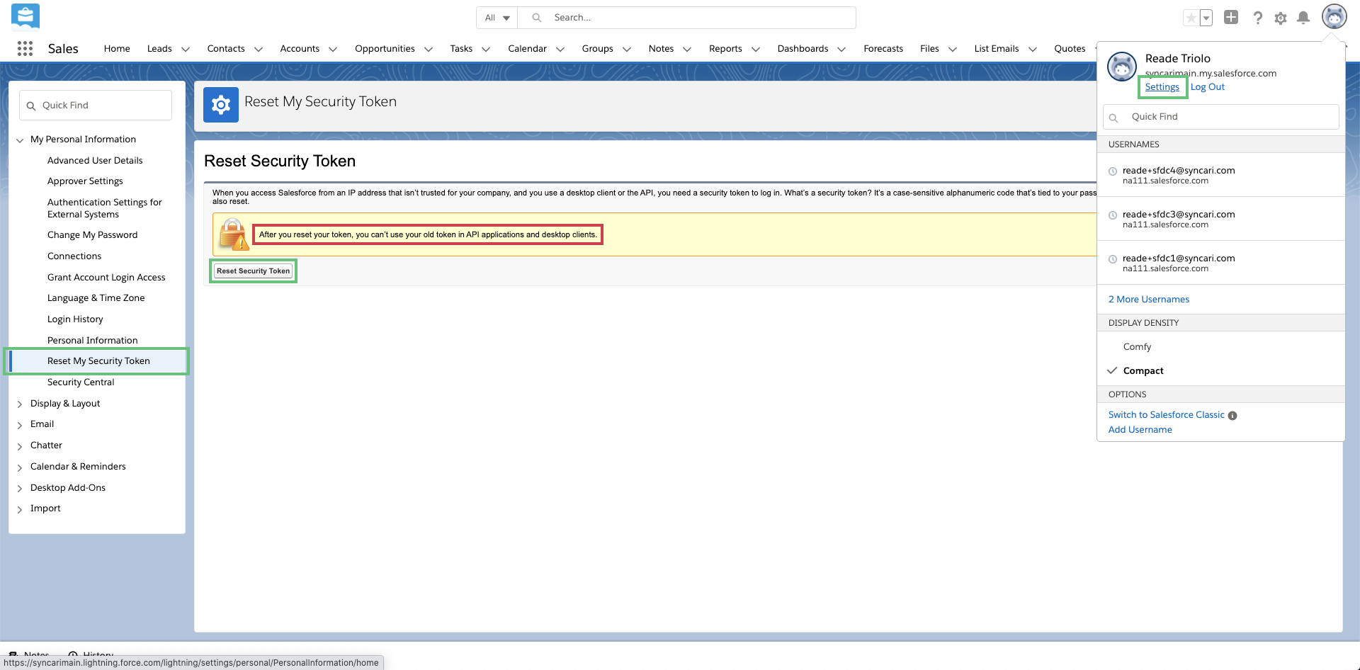Focus the profile menu Quick Find field
The height and width of the screenshot is (670, 1360).
click(1221, 117)
